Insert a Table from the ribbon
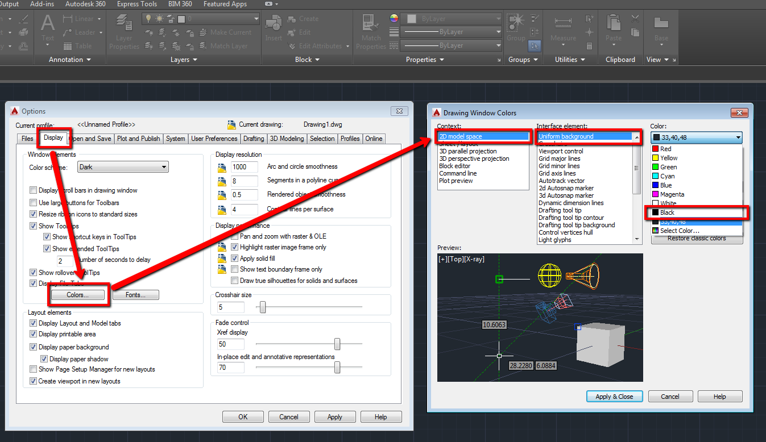 [77, 46]
